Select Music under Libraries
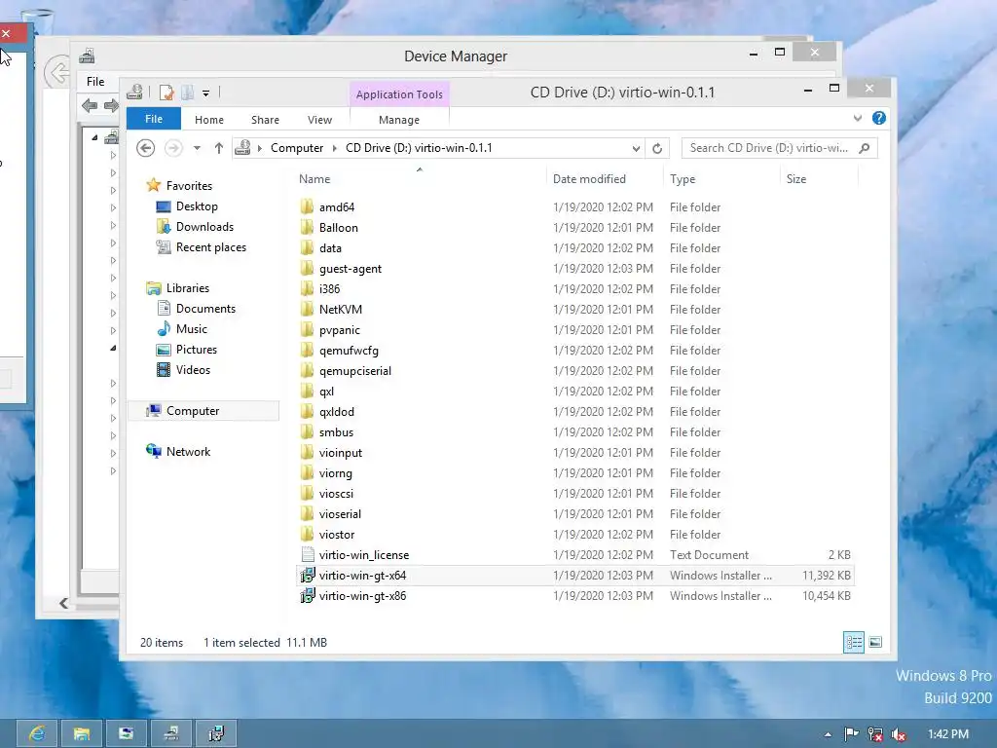Viewport: 997px width, 748px height. [192, 329]
